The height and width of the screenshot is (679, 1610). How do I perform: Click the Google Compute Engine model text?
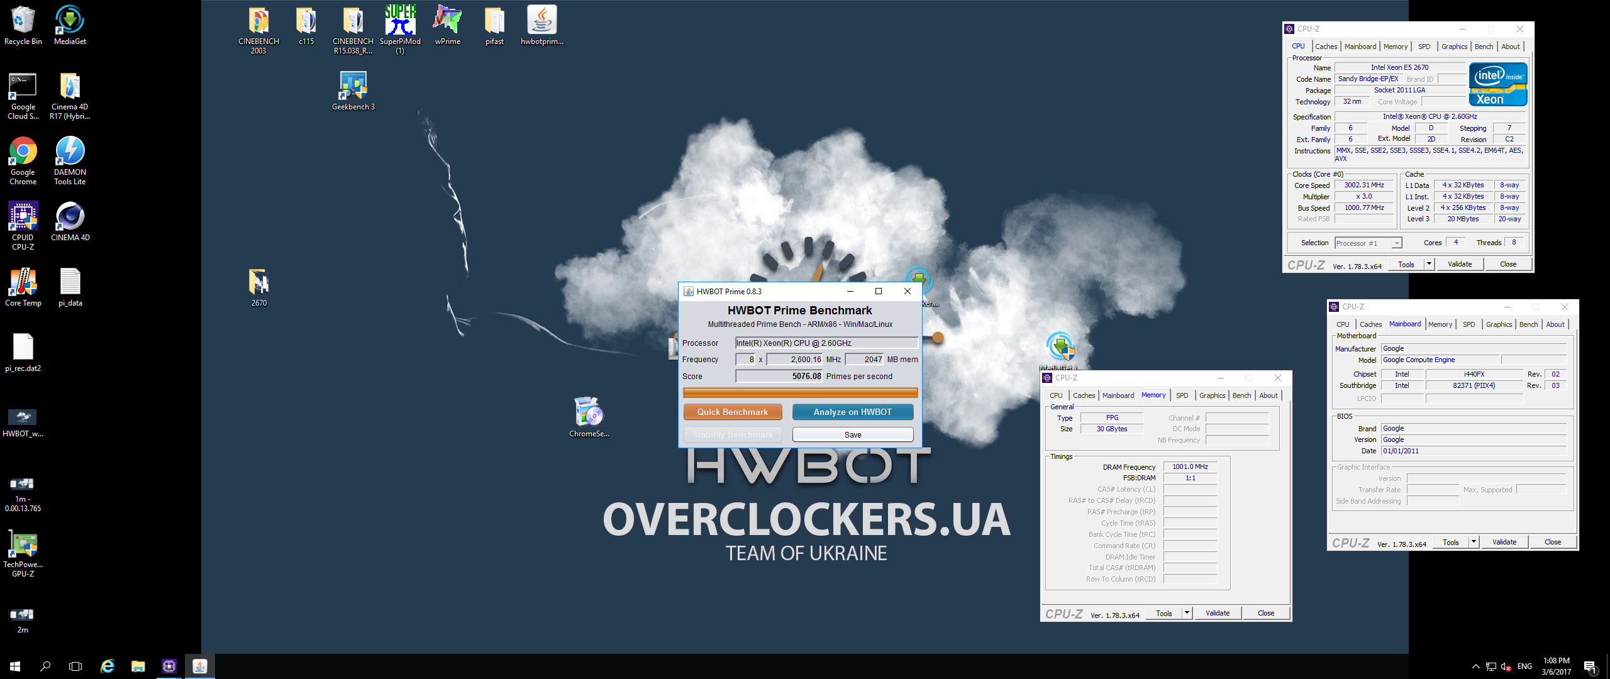(1419, 360)
